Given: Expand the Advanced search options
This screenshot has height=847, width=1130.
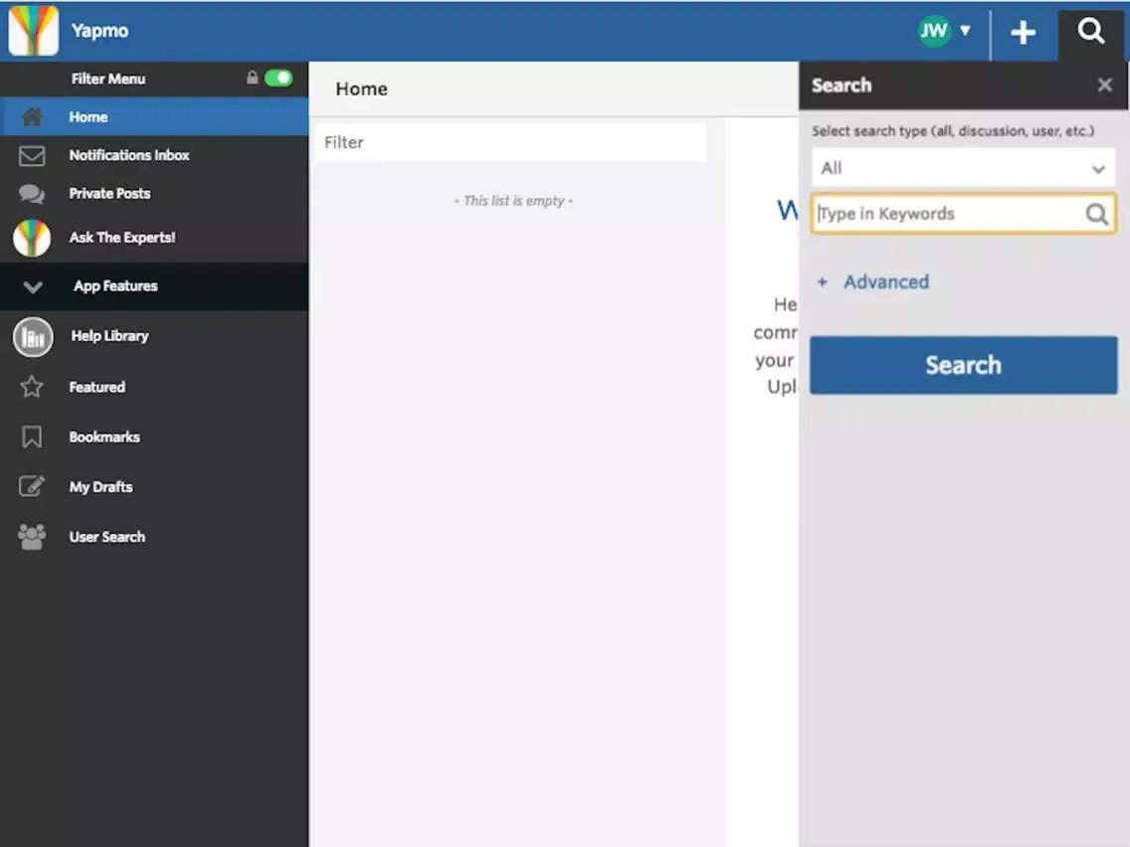Looking at the screenshot, I should click(x=873, y=281).
